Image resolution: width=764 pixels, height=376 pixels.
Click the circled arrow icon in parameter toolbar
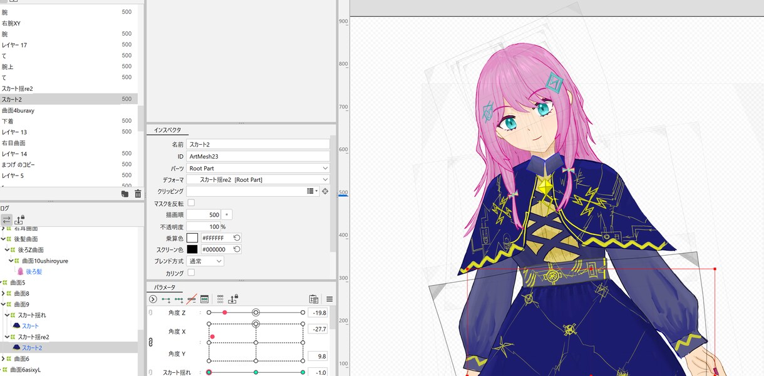click(x=153, y=299)
